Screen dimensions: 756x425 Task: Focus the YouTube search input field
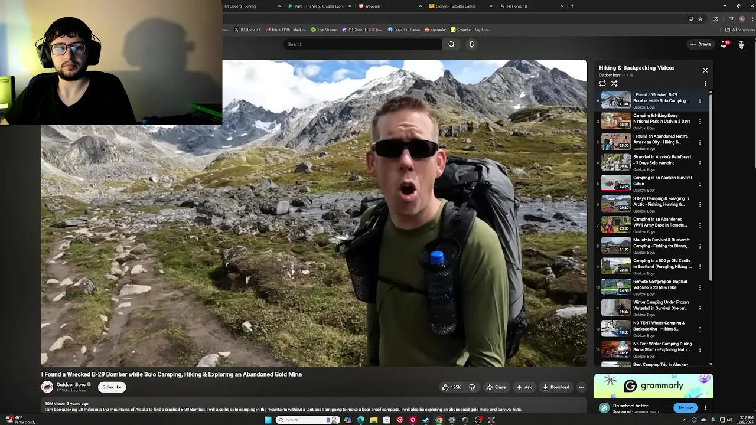pos(363,44)
